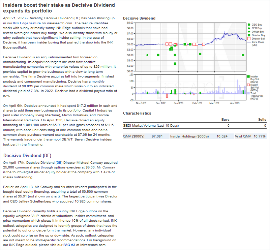
Task: Click the Director Buy green square legend icon
Action: [x=249, y=35]
